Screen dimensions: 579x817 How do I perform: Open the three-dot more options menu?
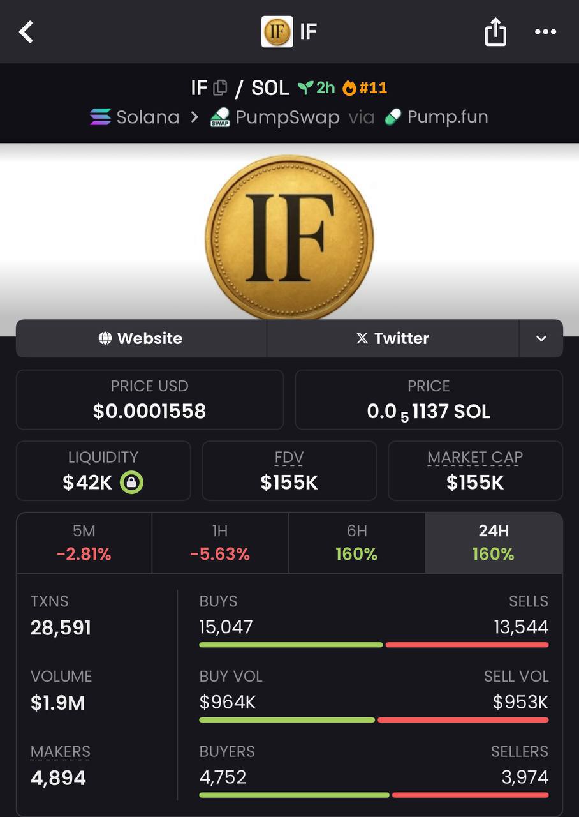(x=545, y=32)
